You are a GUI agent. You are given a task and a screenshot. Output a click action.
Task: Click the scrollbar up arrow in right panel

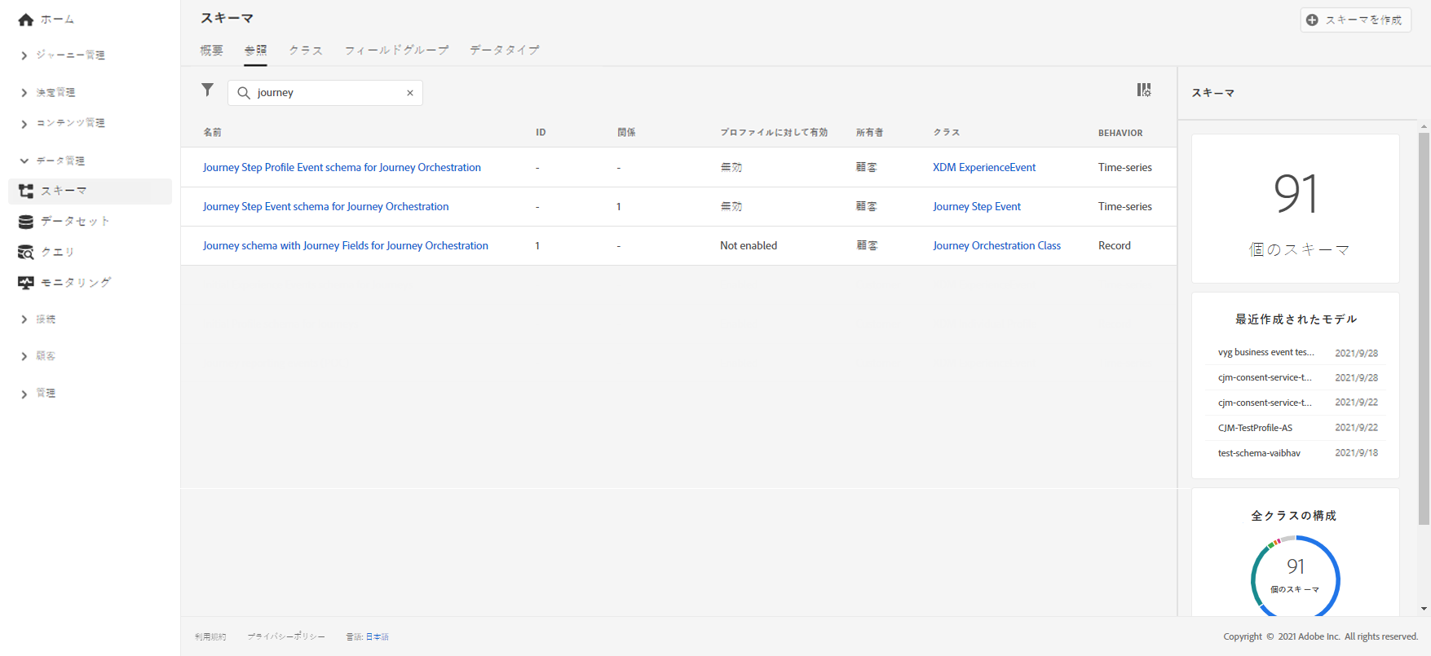point(1424,127)
